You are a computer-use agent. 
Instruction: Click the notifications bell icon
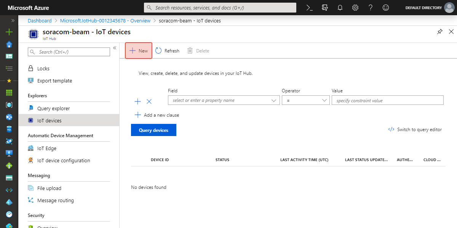(340, 8)
